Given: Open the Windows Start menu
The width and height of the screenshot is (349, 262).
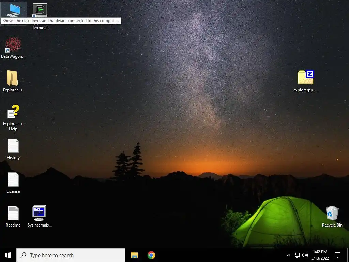Looking at the screenshot, I should pyautogui.click(x=8, y=255).
